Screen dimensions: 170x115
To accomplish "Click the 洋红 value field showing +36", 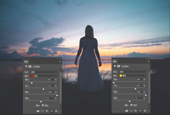I will [x=139, y=85].
